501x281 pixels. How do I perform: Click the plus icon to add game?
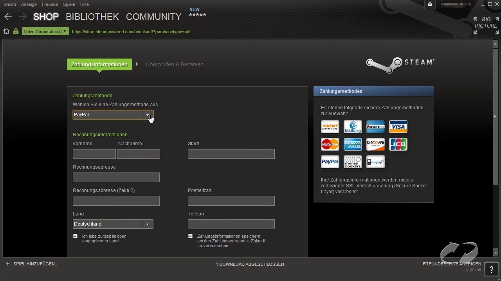tap(7, 264)
